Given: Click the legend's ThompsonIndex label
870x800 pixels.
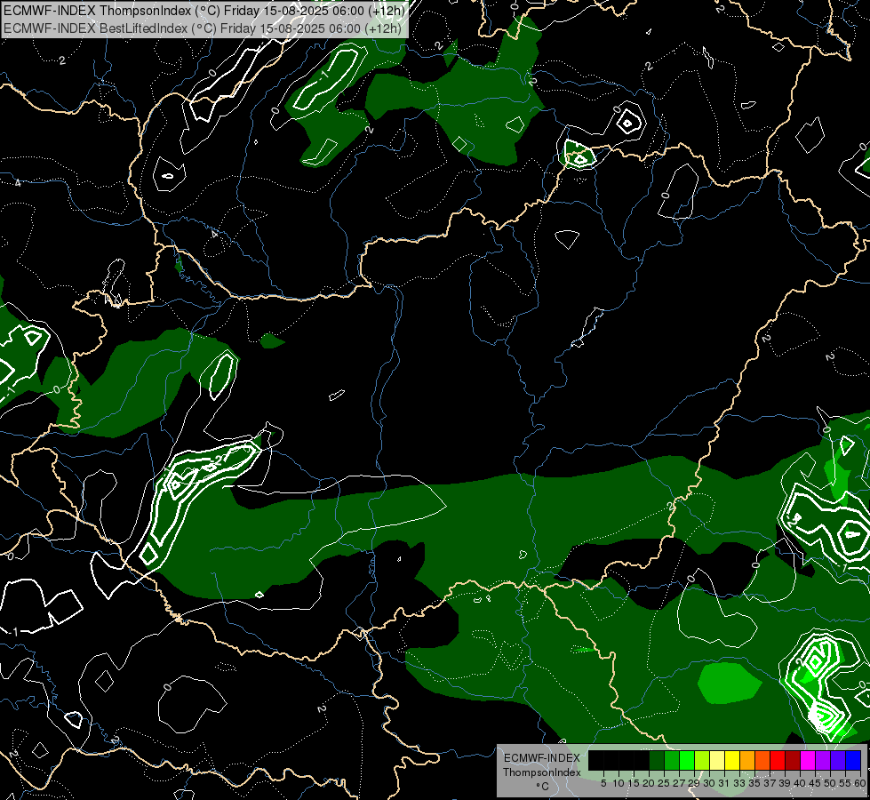Looking at the screenshot, I should tap(542, 772).
